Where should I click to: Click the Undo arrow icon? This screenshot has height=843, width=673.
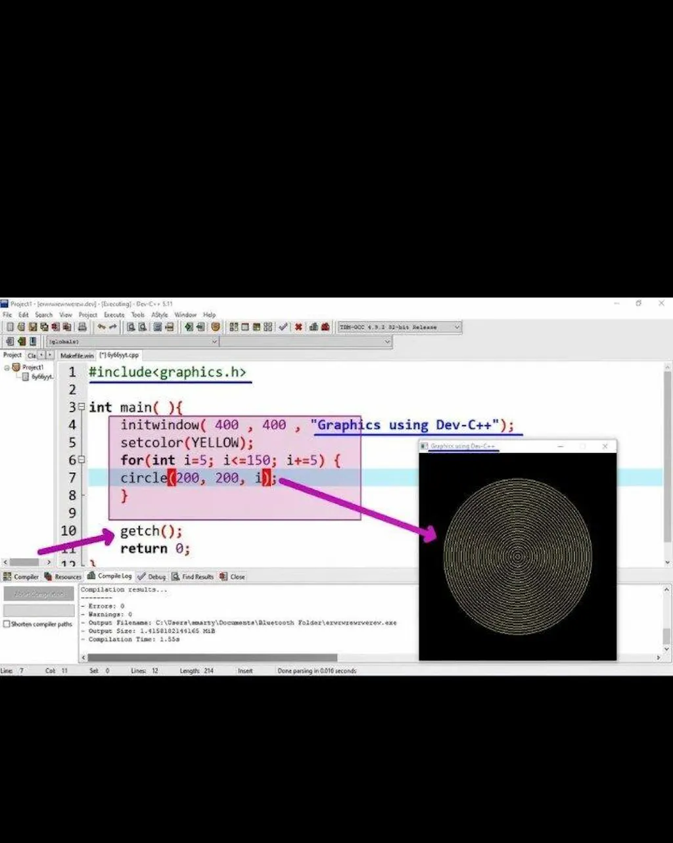click(101, 327)
